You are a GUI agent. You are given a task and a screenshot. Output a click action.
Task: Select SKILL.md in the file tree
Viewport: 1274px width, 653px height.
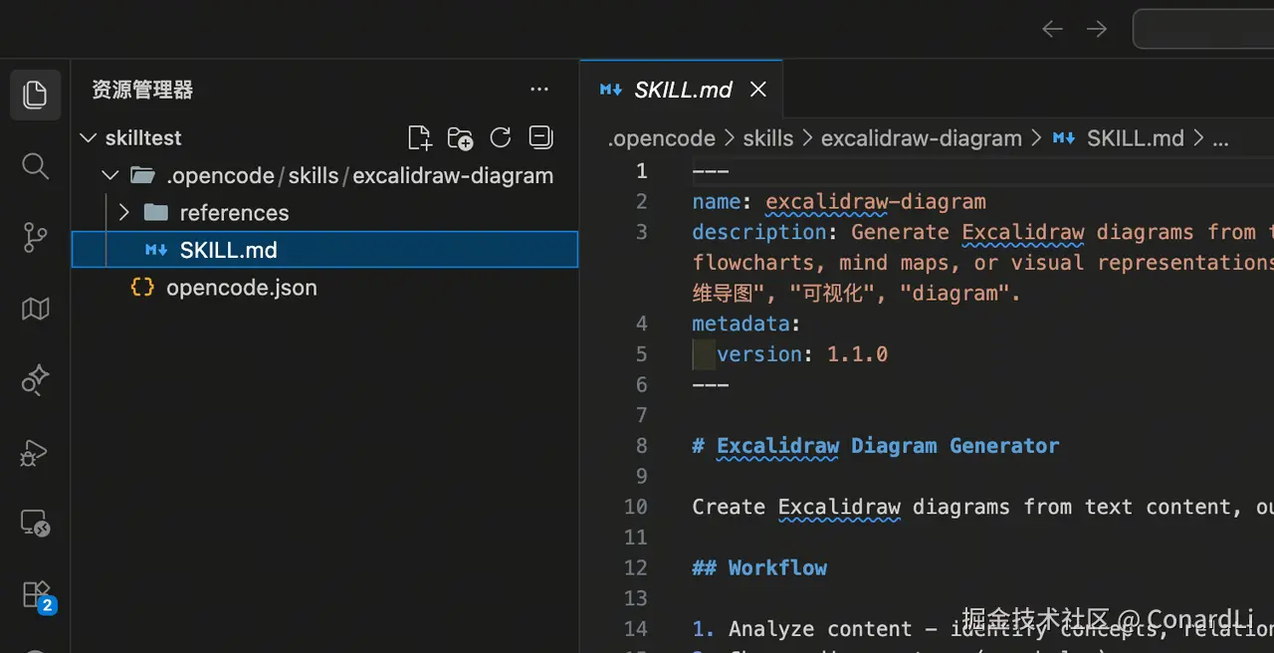pos(228,250)
